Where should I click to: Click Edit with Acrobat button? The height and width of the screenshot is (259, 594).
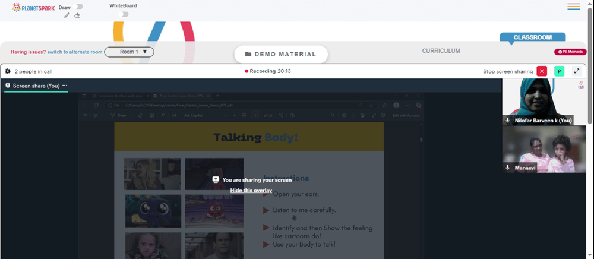tap(406, 115)
